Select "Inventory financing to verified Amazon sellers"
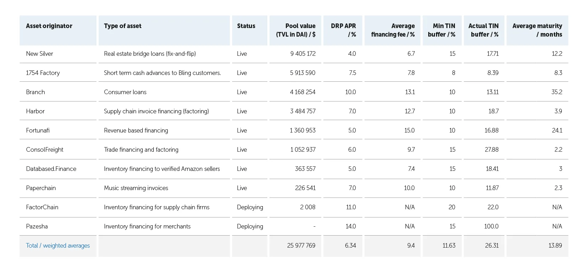This screenshot has height=264, width=587. [162, 169]
